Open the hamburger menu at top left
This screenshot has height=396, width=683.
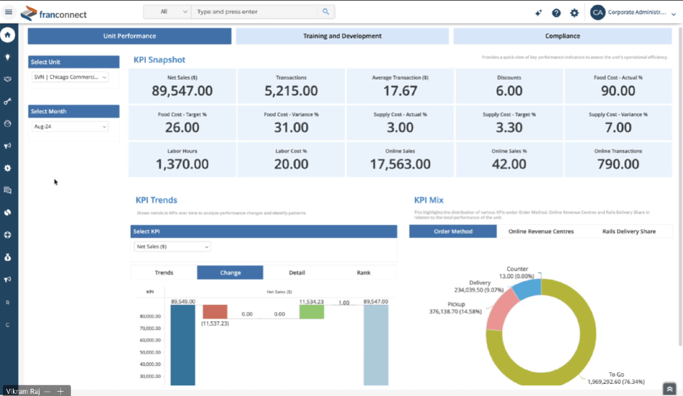point(9,12)
